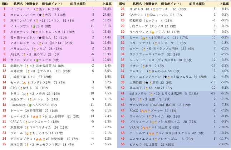Click the fire icons in the VRAIN row
This screenshot has height=150, width=231.
145,127
